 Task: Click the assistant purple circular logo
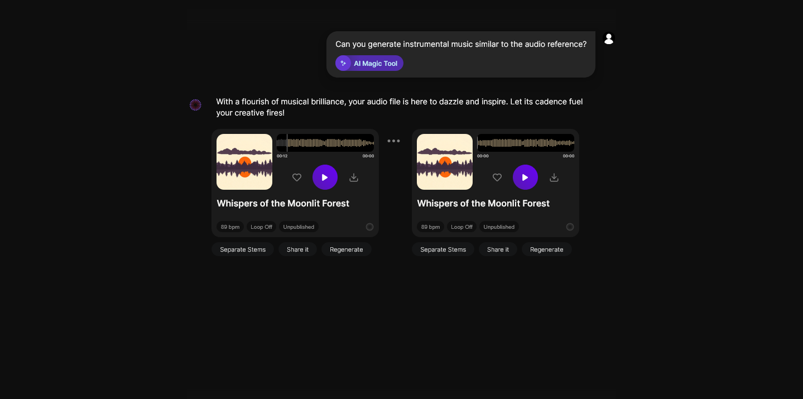pyautogui.click(x=195, y=105)
